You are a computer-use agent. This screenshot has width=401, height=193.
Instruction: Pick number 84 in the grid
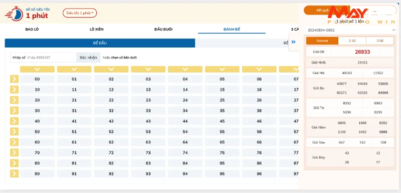185,163
